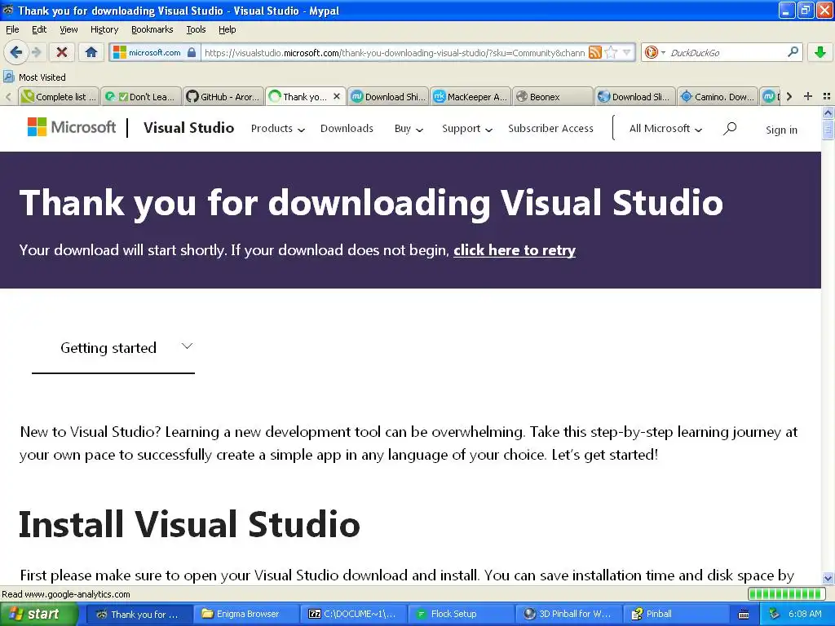Subscribe via the RSS feed icon
835x626 pixels.
(594, 52)
